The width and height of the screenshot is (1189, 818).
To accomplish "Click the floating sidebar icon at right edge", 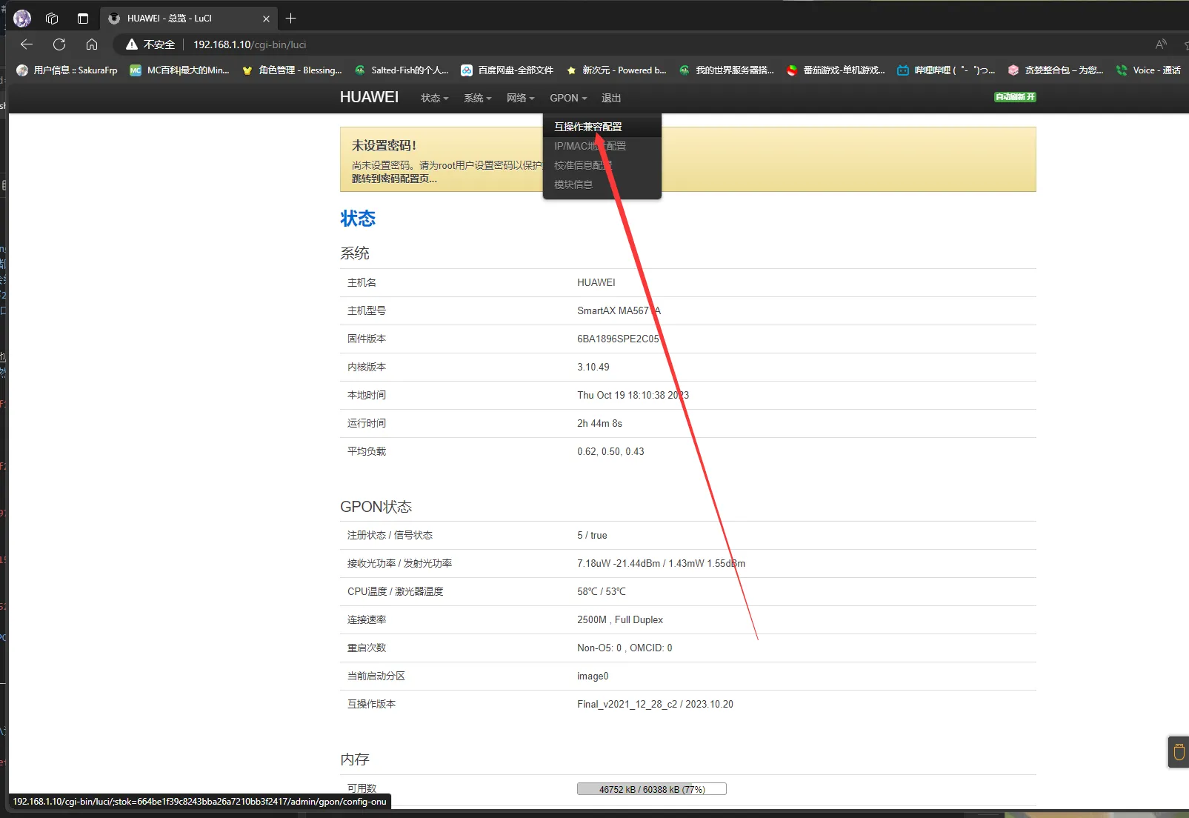I will [x=1179, y=752].
